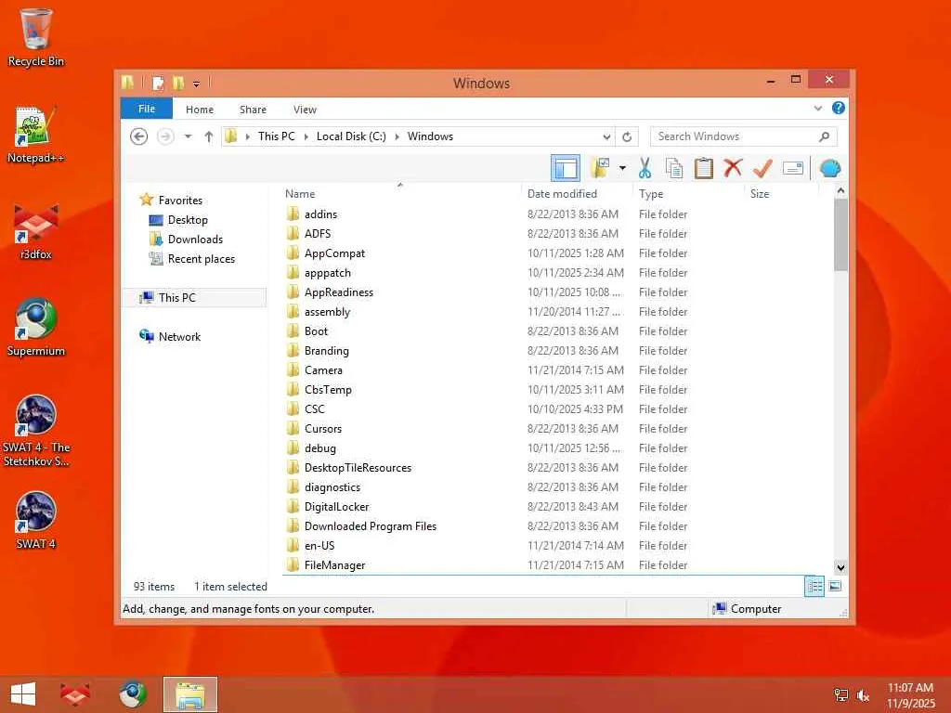Image resolution: width=951 pixels, height=713 pixels.
Task: Sort by the Size column header
Action: pos(760,194)
